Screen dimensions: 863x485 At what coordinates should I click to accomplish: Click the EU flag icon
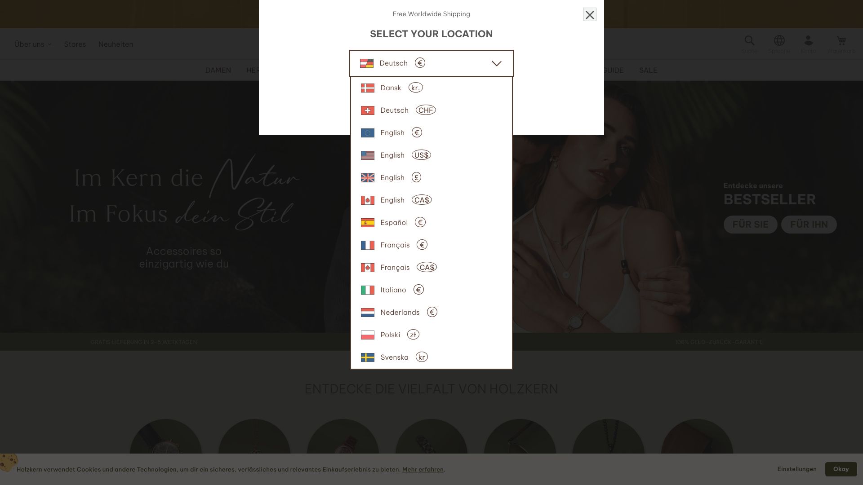coord(367,133)
